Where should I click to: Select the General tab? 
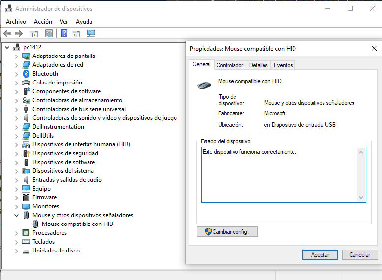tap(202, 64)
